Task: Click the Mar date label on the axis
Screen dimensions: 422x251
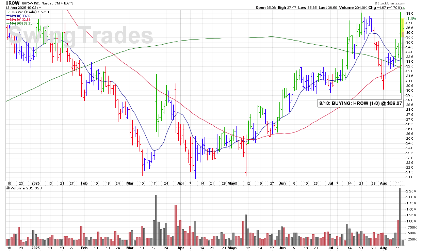Action: tap(129, 183)
